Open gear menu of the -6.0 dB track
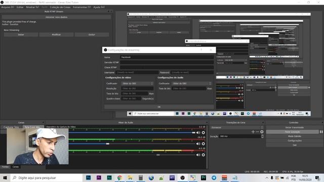The image size is (324, 182). 204,155
